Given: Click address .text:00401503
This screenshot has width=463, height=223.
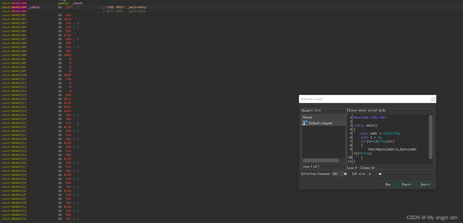Looking at the screenshot, I should (x=13, y=23).
